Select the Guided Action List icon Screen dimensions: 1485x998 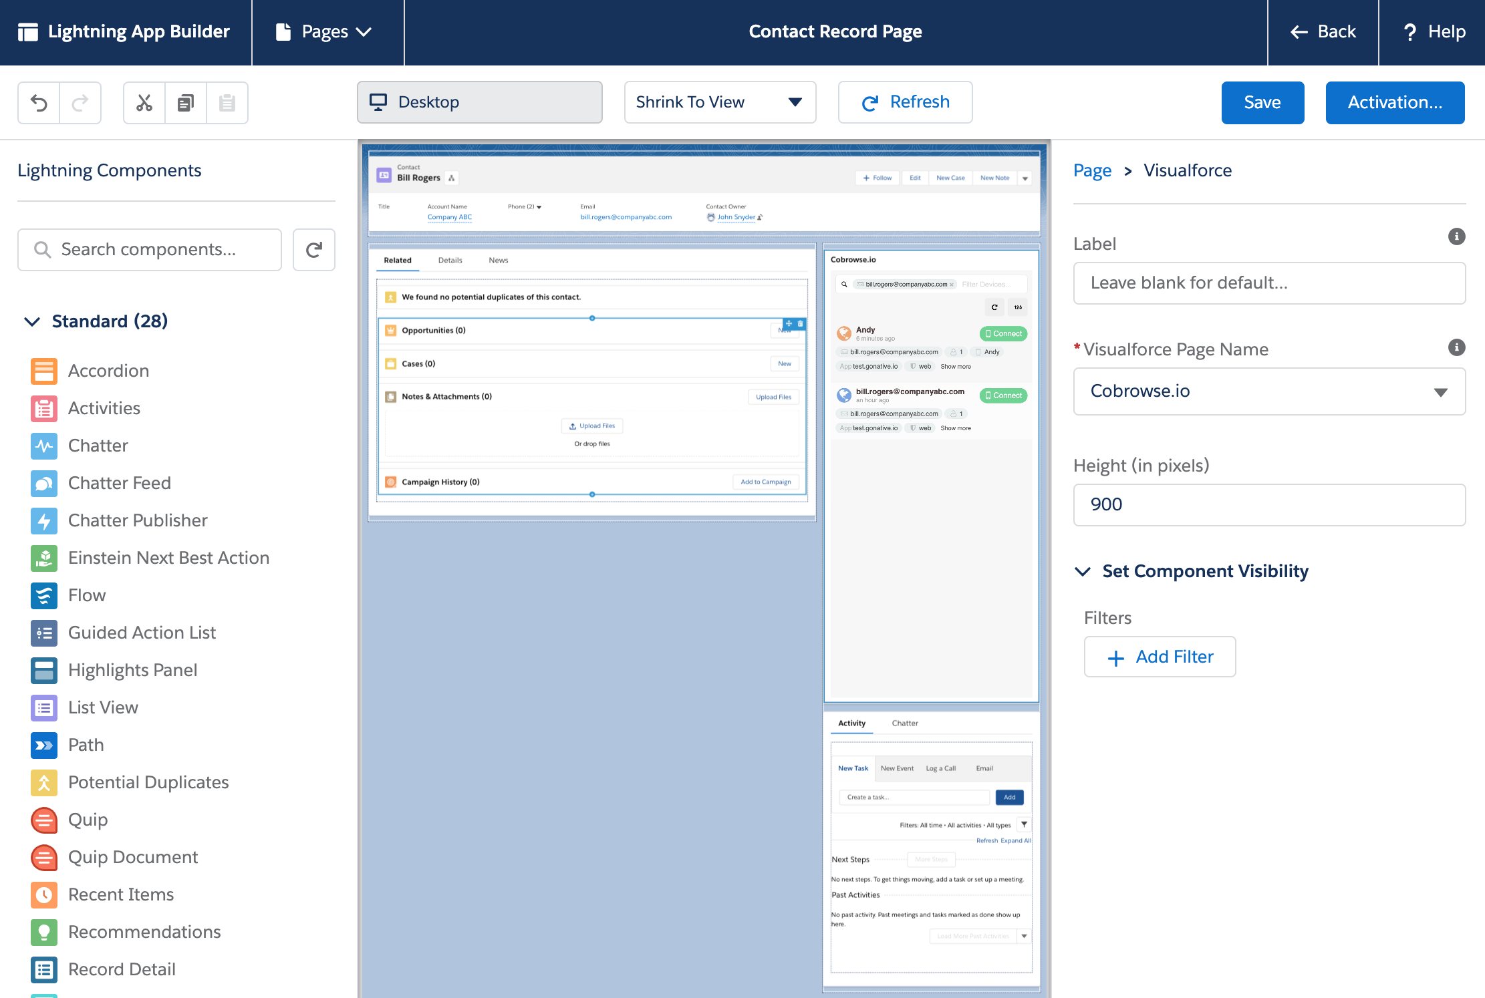pyautogui.click(x=44, y=633)
